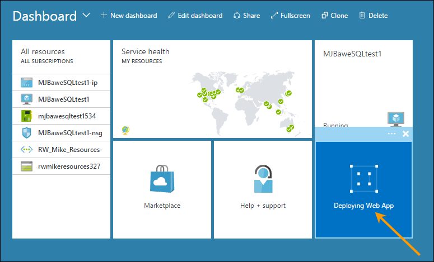Click the Help + support person icon

(263, 179)
